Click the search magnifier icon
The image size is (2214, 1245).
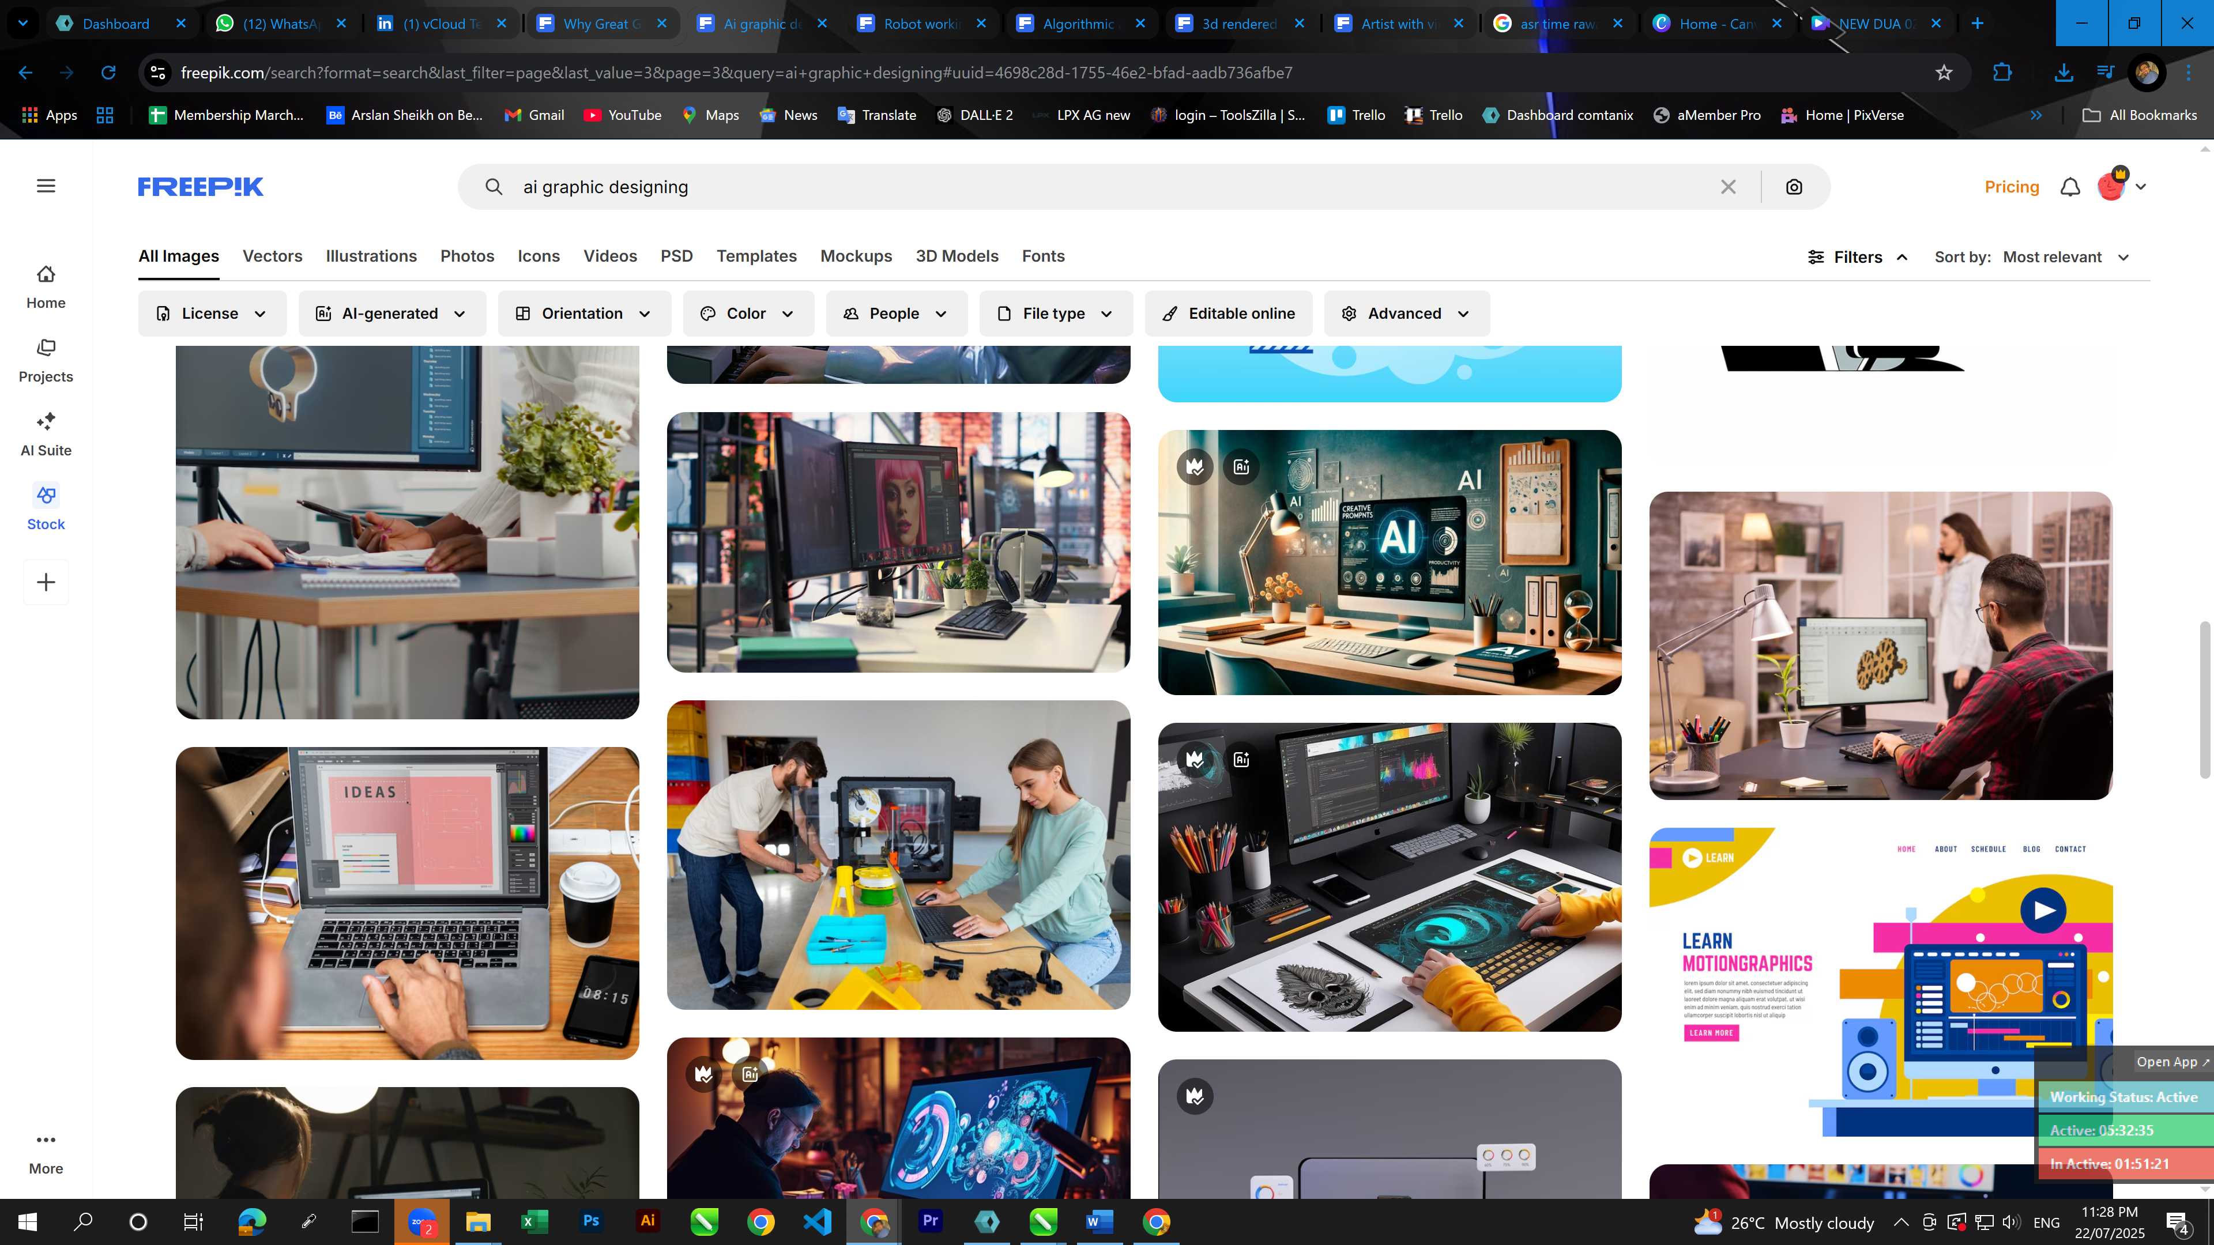494,186
